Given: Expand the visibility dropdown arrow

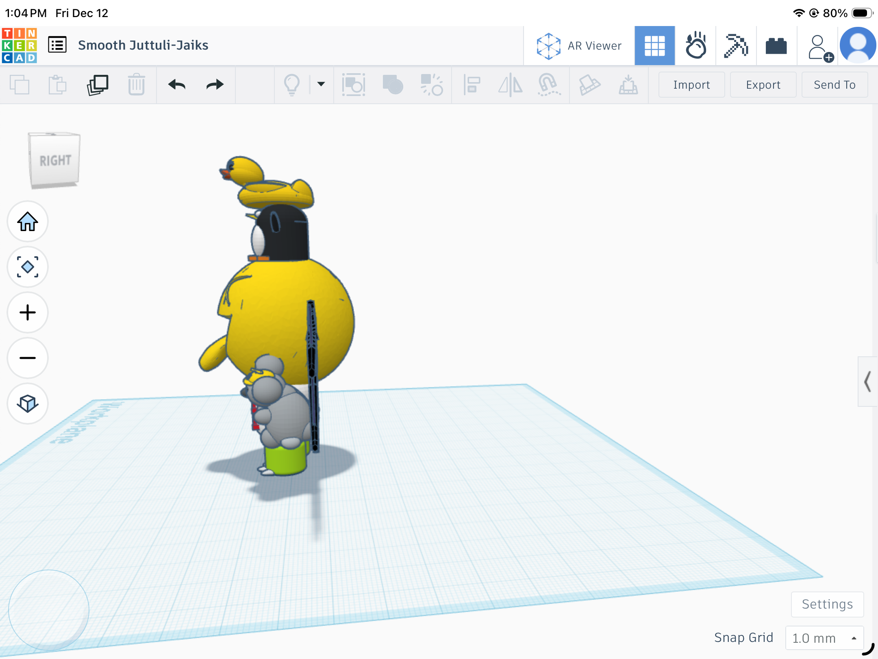Looking at the screenshot, I should (x=321, y=84).
